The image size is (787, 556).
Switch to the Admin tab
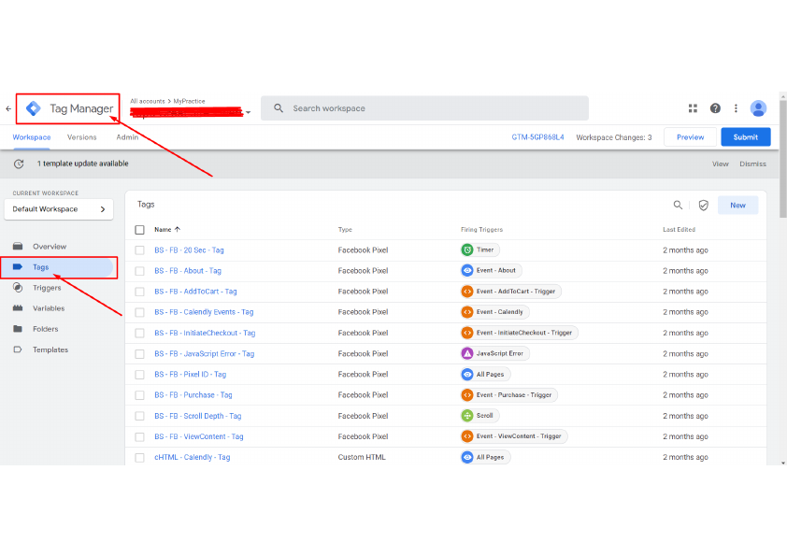pos(127,137)
